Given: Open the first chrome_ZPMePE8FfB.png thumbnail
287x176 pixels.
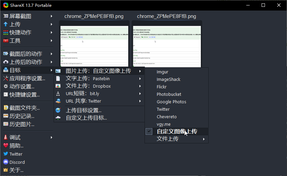Looking at the screenshot, I should 94,43.
